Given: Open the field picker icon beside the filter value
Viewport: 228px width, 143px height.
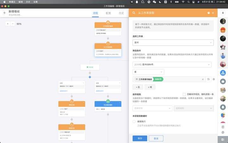Looking at the screenshot, I should click(209, 79).
